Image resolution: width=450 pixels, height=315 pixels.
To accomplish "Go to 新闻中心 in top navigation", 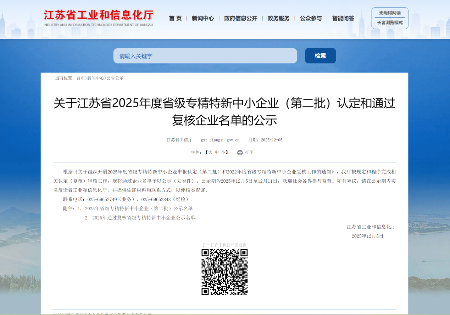I will click(x=203, y=18).
